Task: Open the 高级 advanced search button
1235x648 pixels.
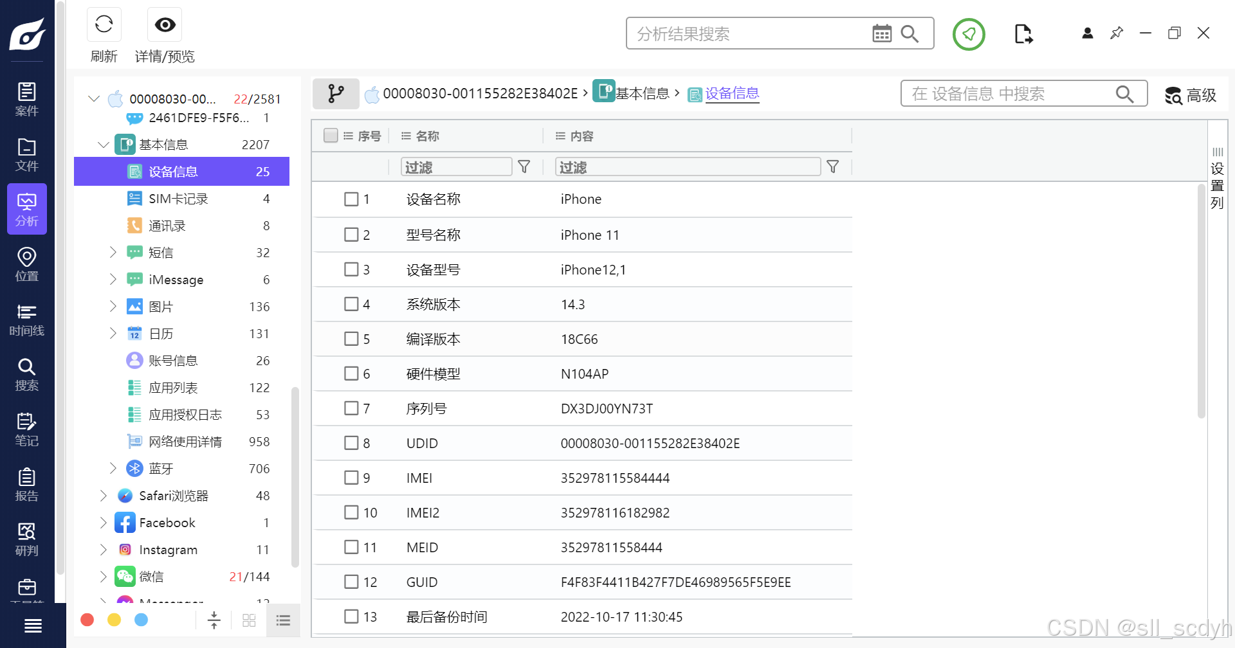Action: tap(1191, 95)
